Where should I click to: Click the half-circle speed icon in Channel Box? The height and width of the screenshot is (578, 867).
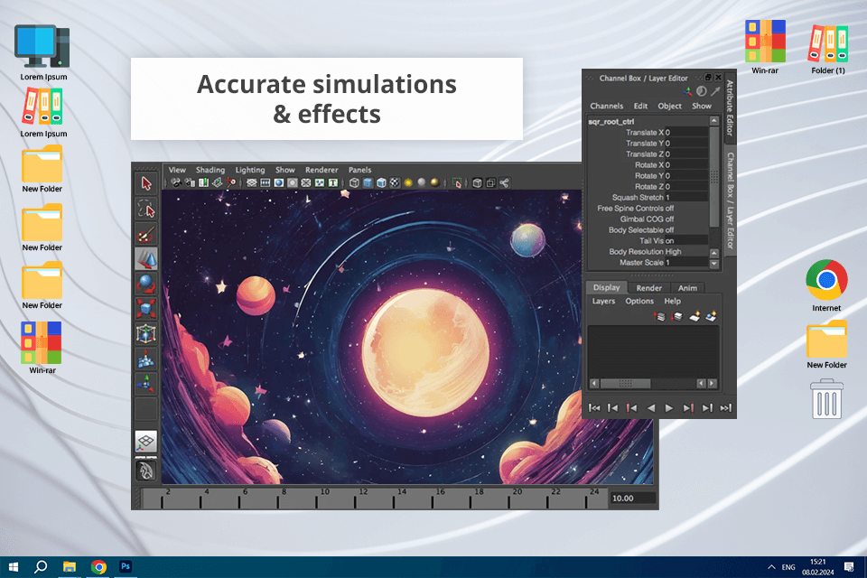point(701,91)
